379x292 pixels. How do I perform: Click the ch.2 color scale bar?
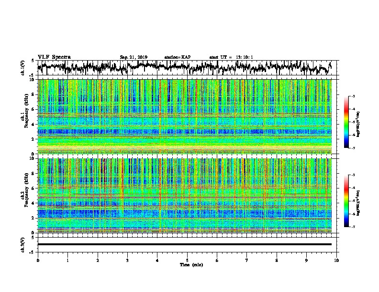click(346, 201)
